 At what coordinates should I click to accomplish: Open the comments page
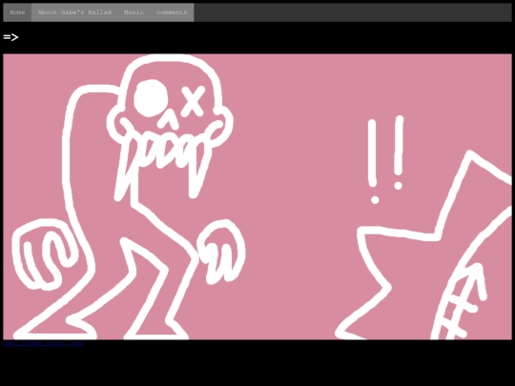[x=172, y=12]
